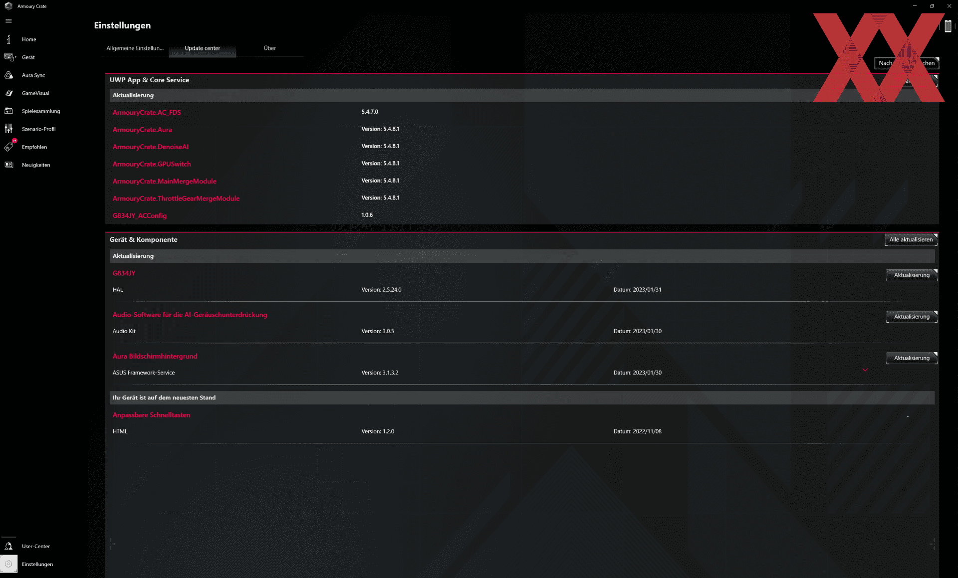This screenshot has width=958, height=578.
Task: Toggle the hamburger menu icon
Action: [8, 21]
